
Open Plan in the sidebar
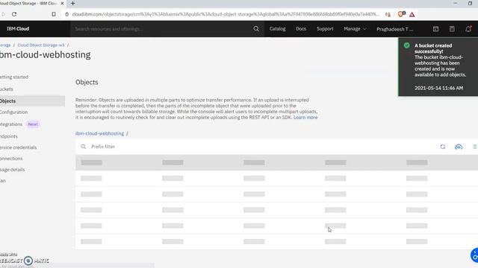[3, 181]
